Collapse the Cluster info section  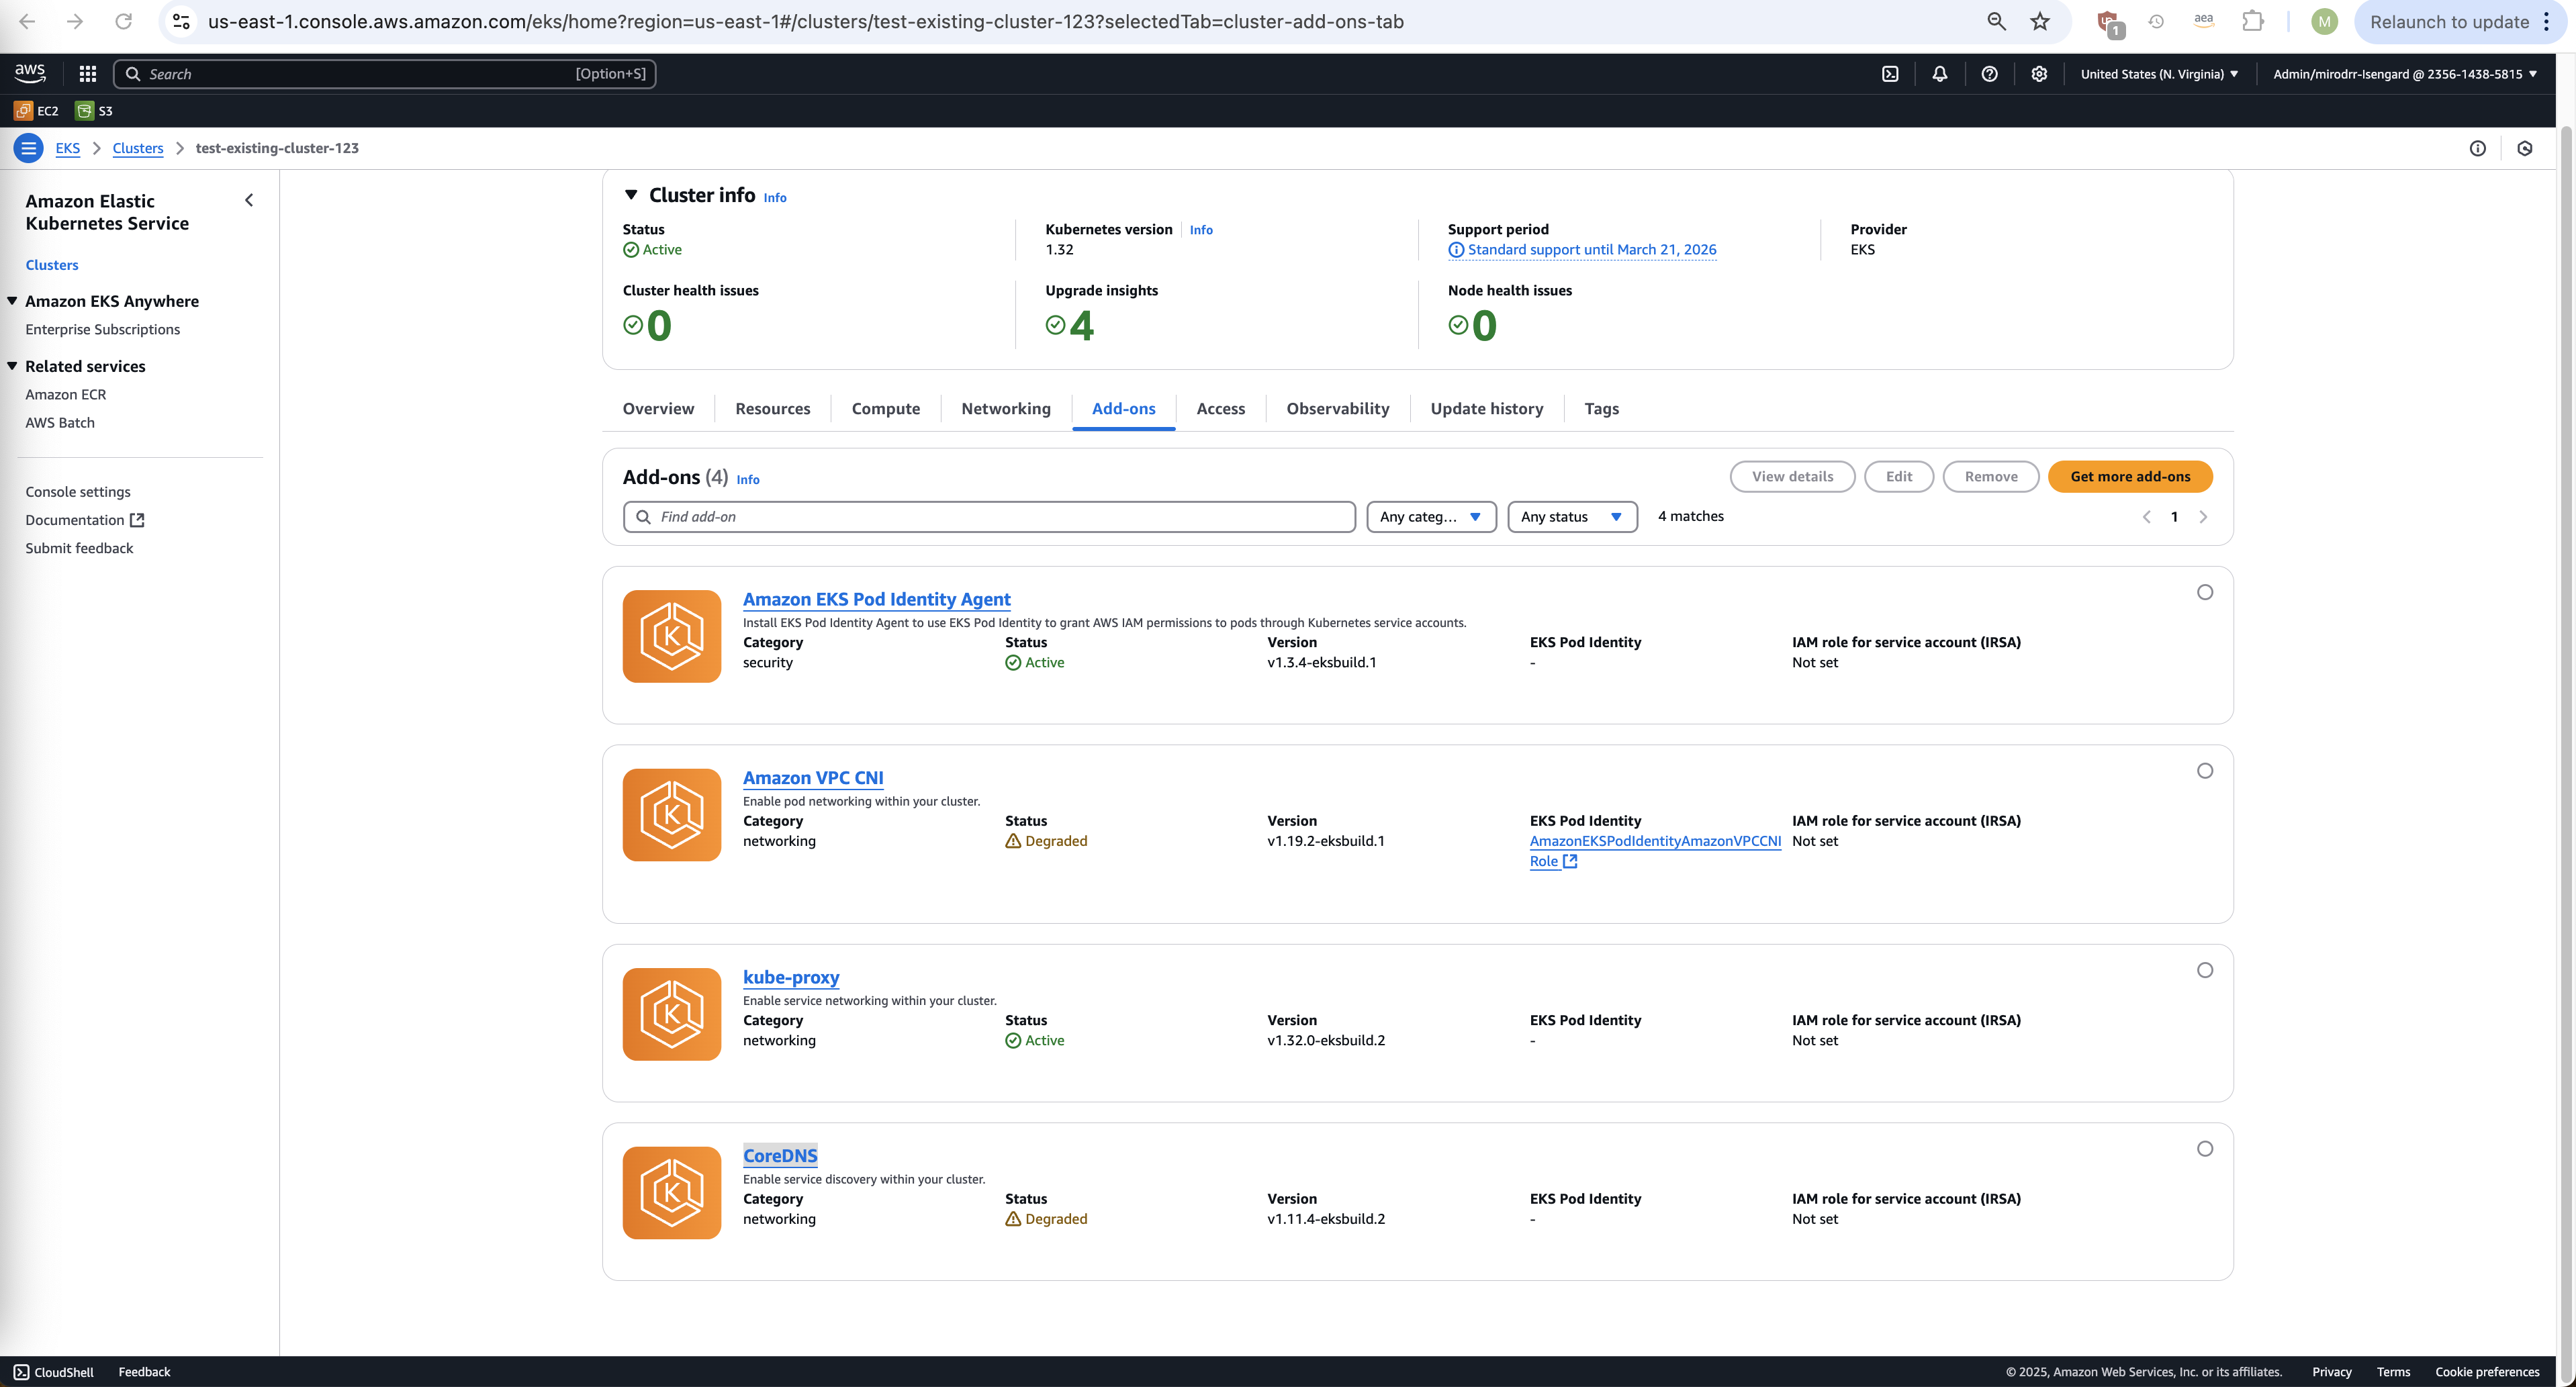631,195
